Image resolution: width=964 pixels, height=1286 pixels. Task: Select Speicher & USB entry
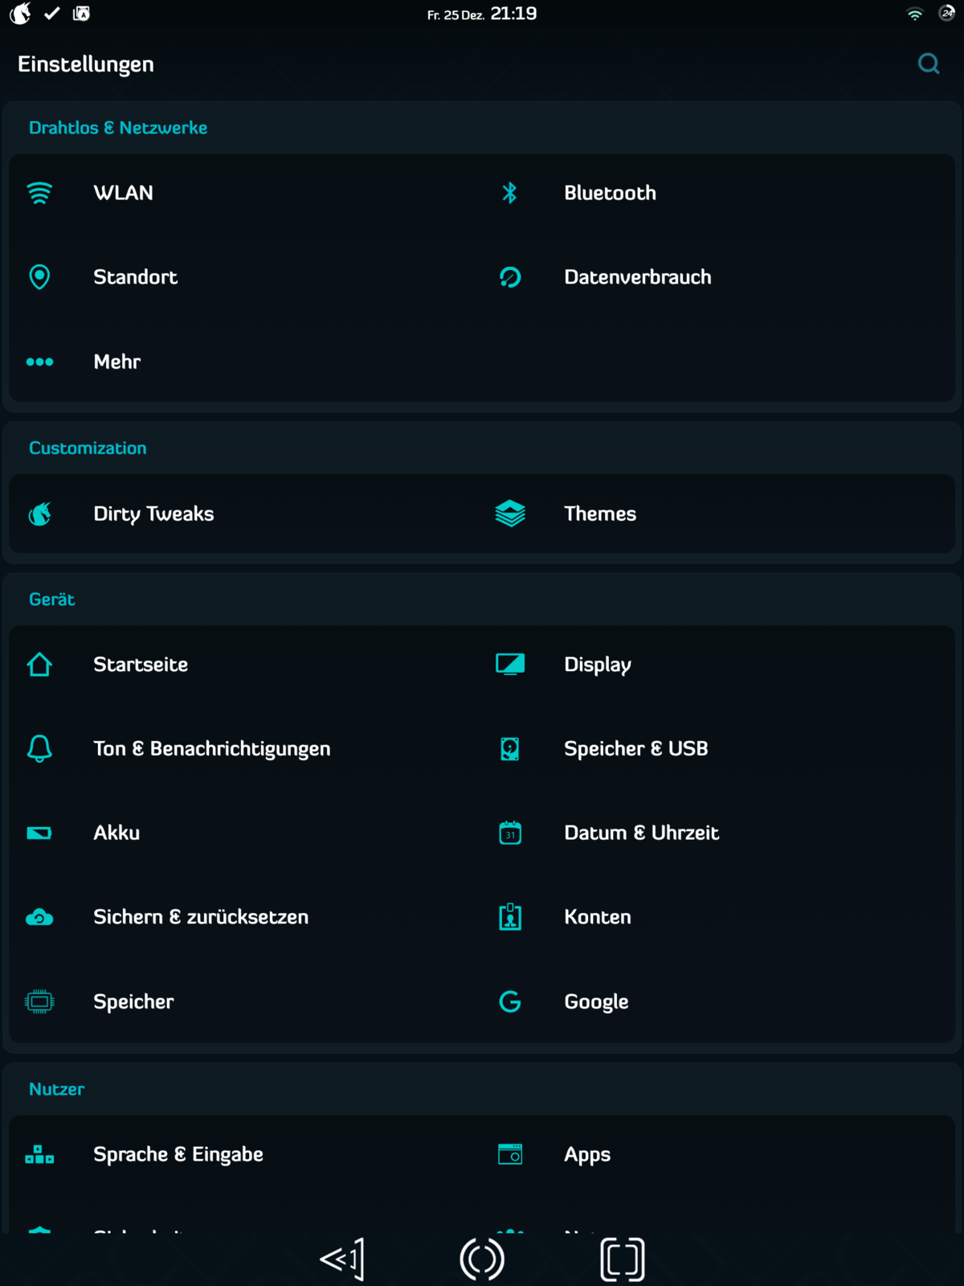(x=635, y=749)
